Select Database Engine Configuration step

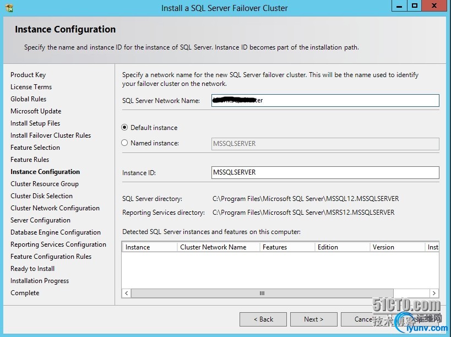tap(56, 232)
